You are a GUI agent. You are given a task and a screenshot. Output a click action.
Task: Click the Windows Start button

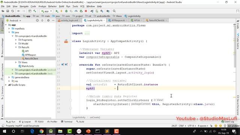coord(4,131)
